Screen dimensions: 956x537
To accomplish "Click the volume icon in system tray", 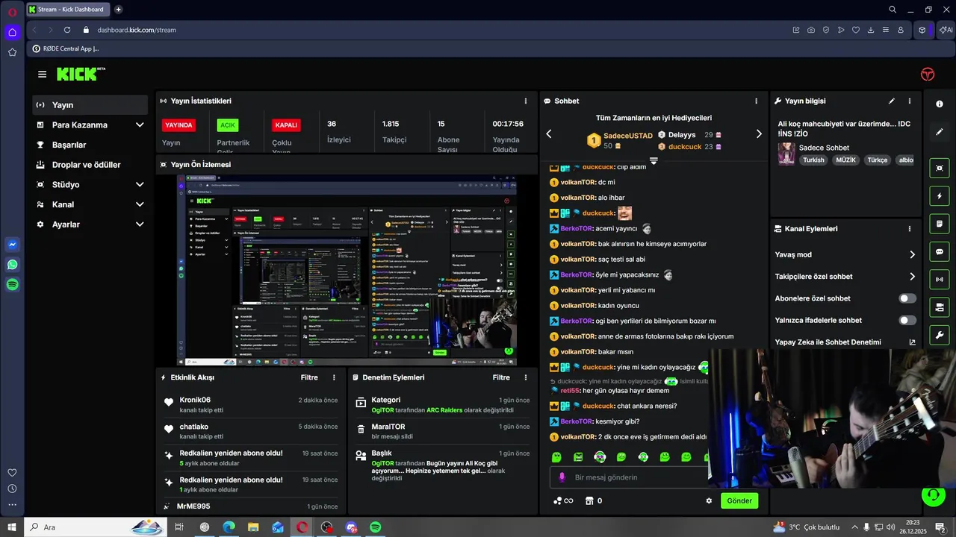I will [890, 527].
